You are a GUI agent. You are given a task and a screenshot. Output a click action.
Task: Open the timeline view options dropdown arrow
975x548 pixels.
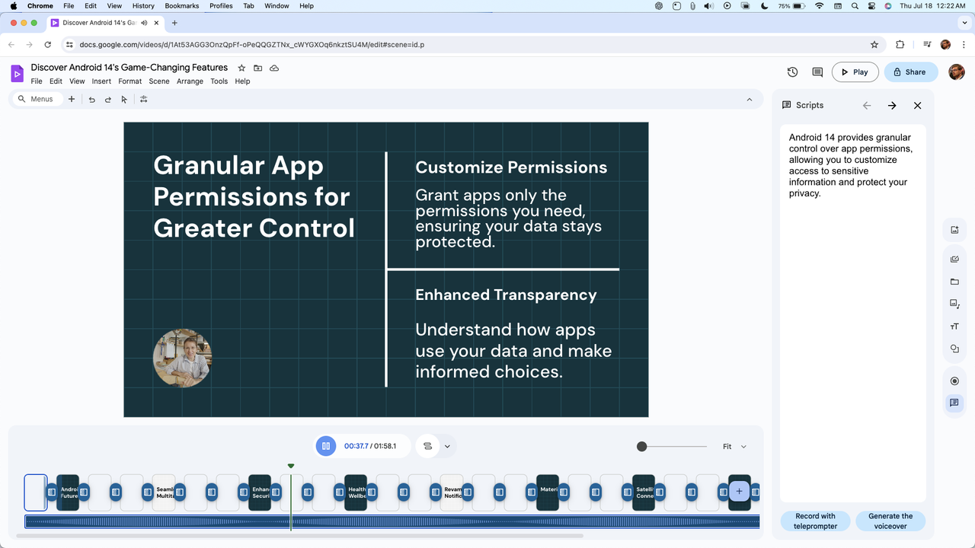click(448, 447)
